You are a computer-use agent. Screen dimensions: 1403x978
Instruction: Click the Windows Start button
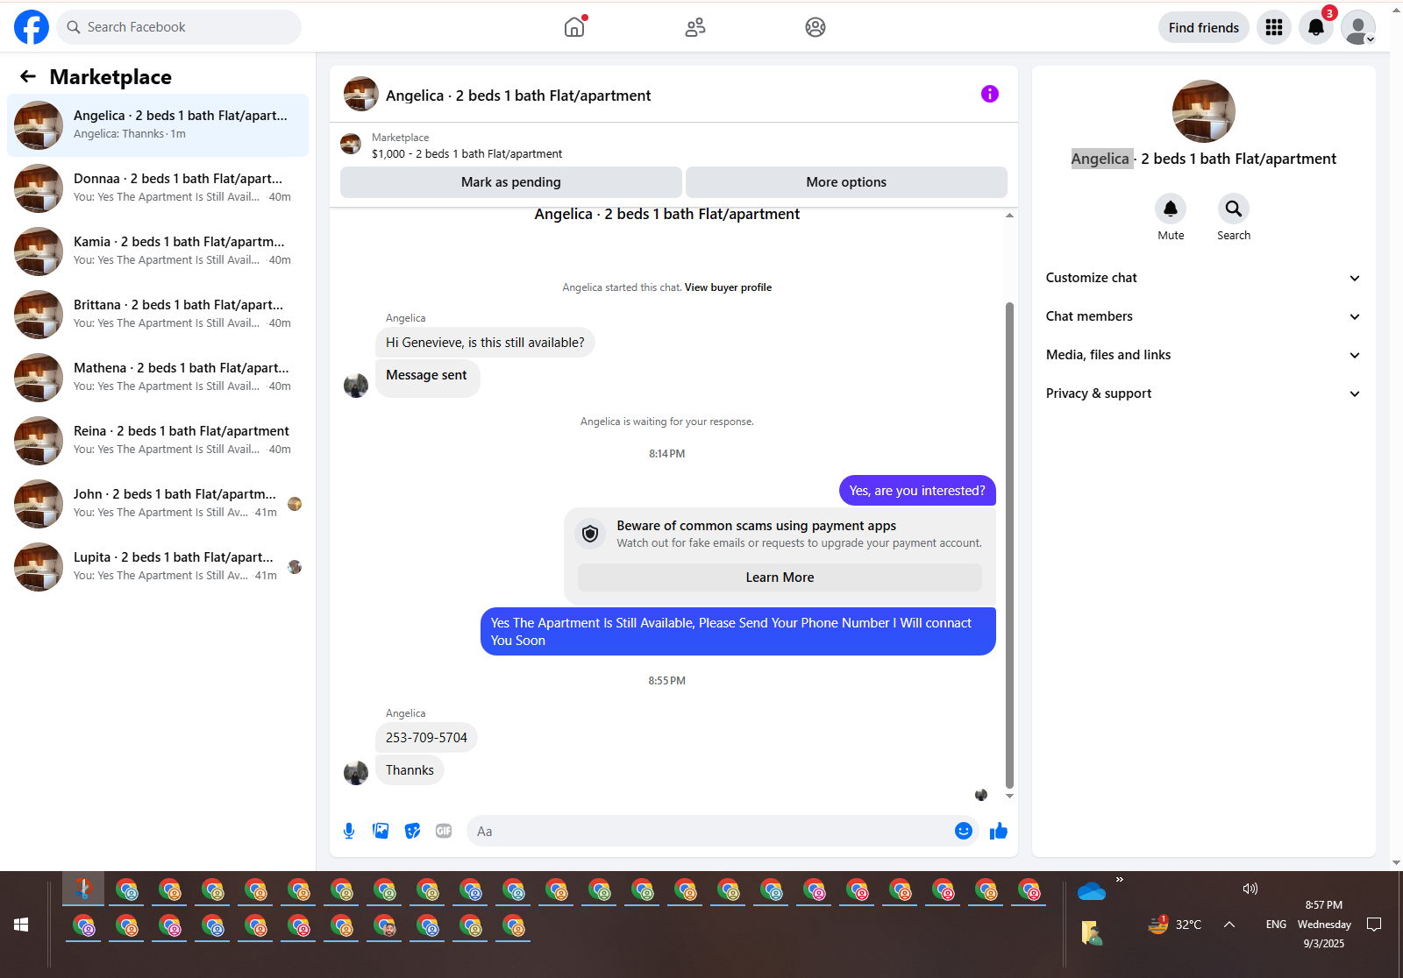pos(22,925)
